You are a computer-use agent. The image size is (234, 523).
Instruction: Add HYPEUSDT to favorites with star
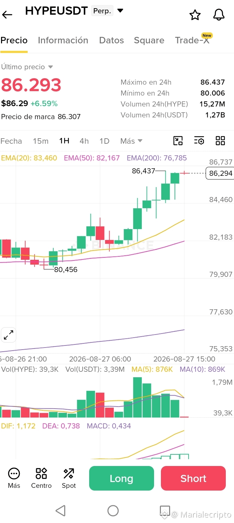[195, 15]
